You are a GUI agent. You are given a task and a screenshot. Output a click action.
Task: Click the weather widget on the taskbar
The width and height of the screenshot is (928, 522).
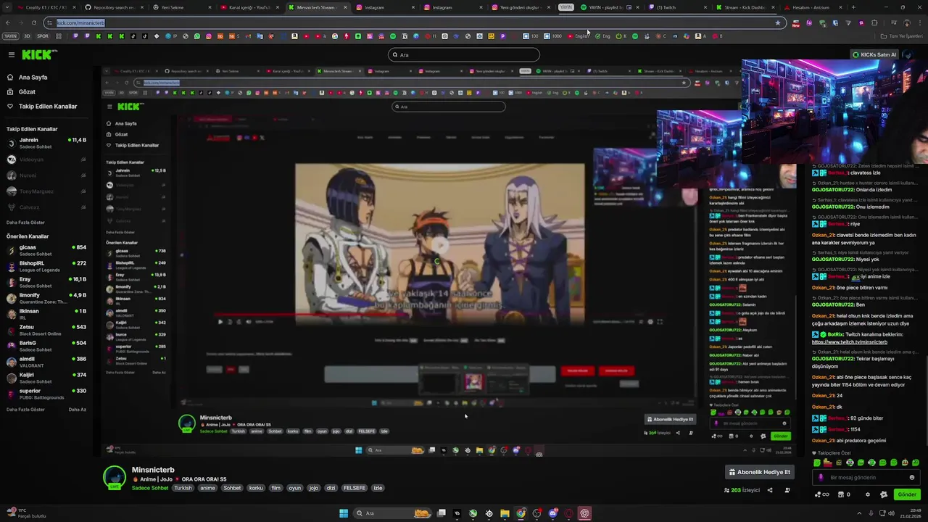25,513
